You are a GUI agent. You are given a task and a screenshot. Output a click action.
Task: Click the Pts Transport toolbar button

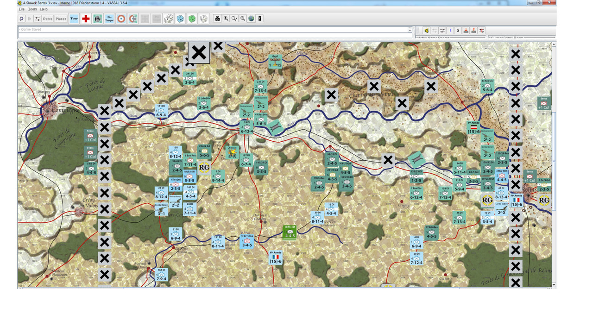pyautogui.click(x=109, y=19)
